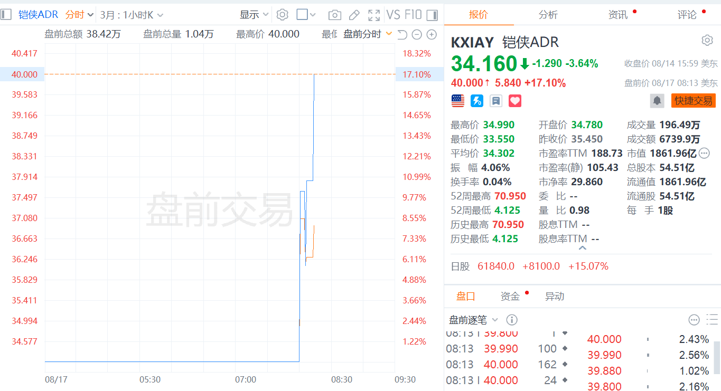Undo chart zoom with arrow icon
The height and width of the screenshot is (391, 721).
click(x=402, y=35)
